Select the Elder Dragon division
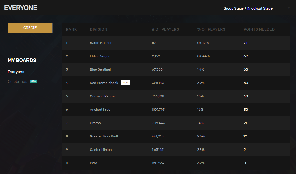296x174 pixels. 100,56
